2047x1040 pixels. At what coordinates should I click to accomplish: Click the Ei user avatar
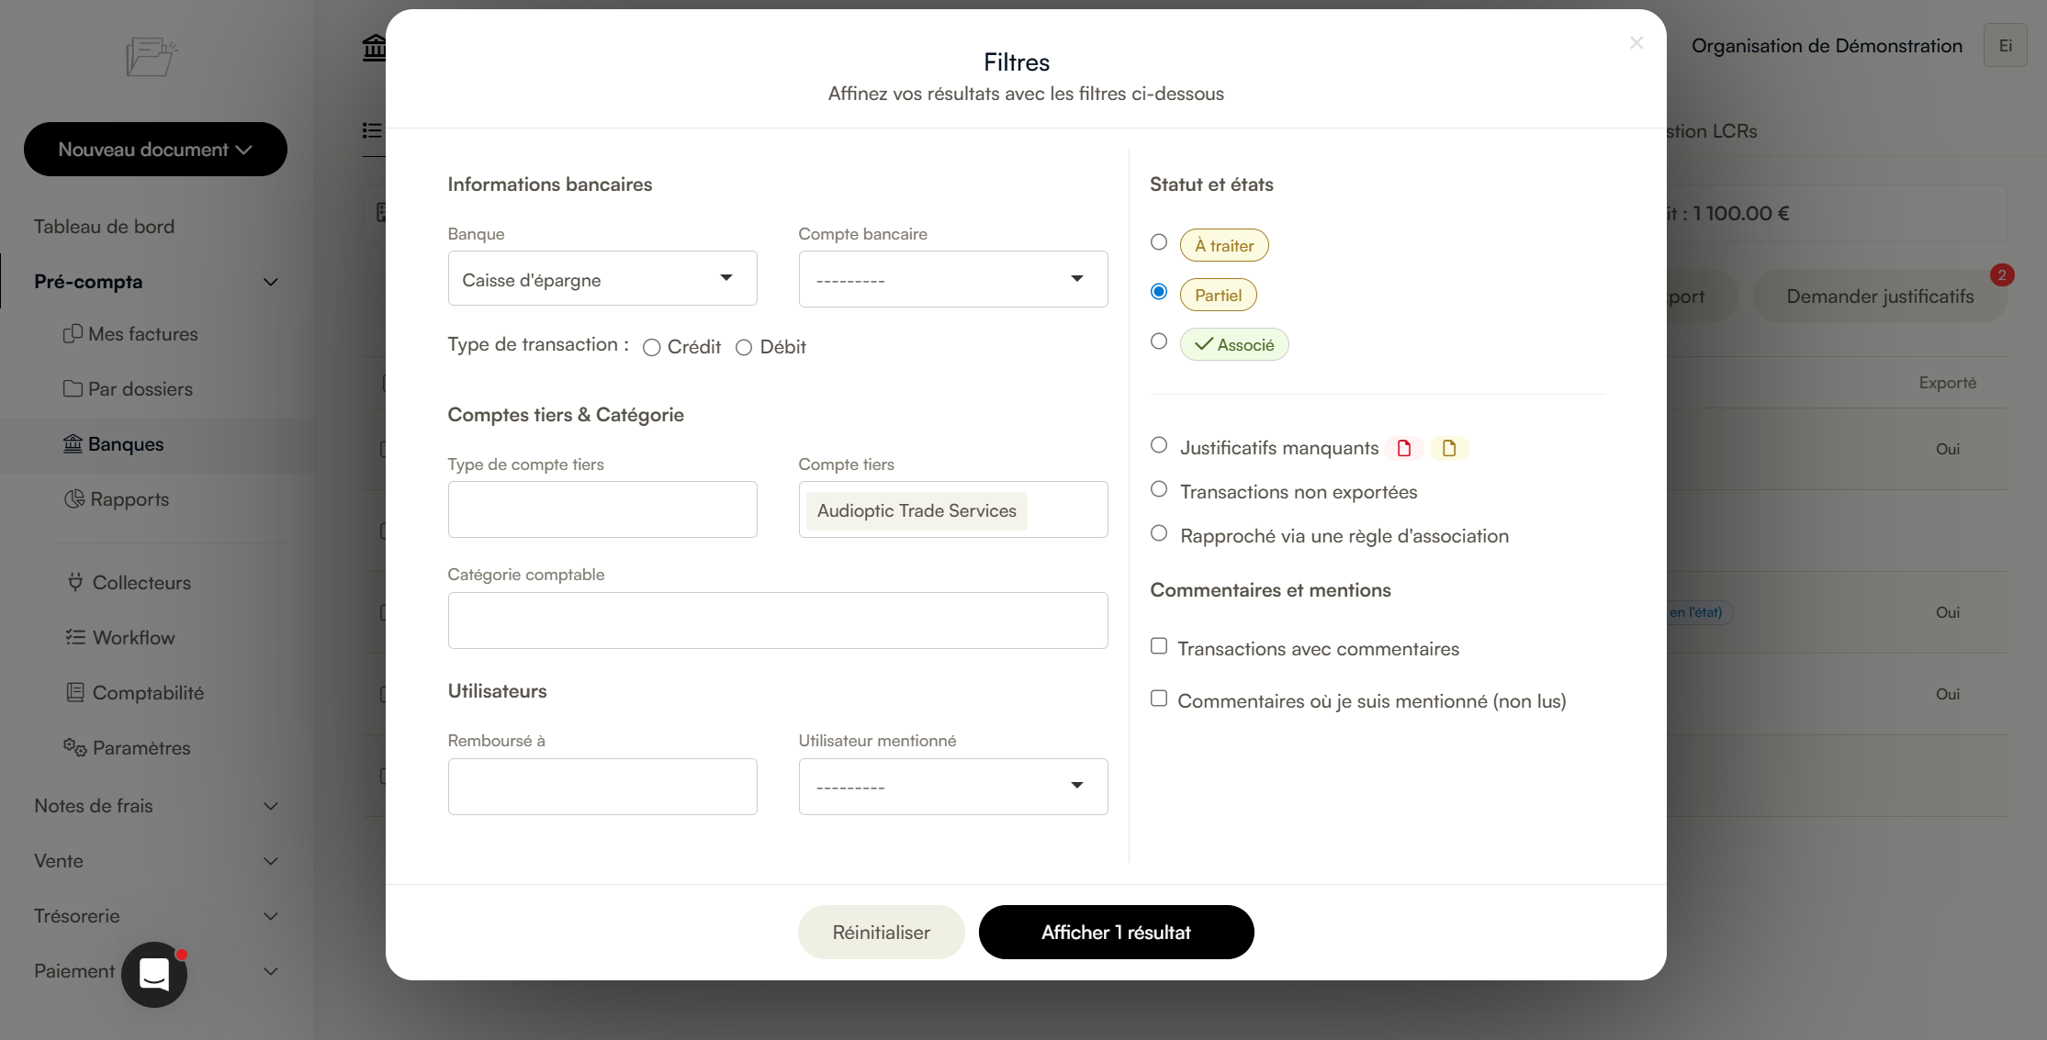click(x=2006, y=46)
